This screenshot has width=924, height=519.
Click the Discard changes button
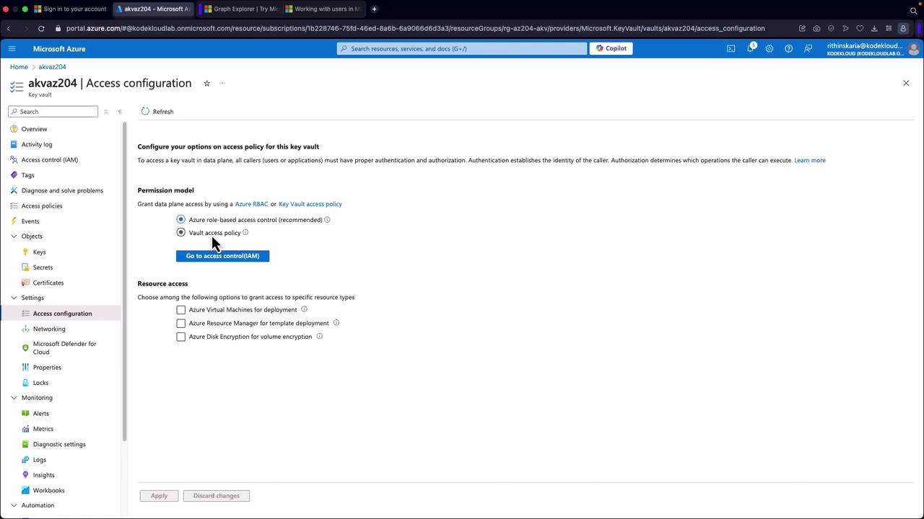tap(217, 496)
